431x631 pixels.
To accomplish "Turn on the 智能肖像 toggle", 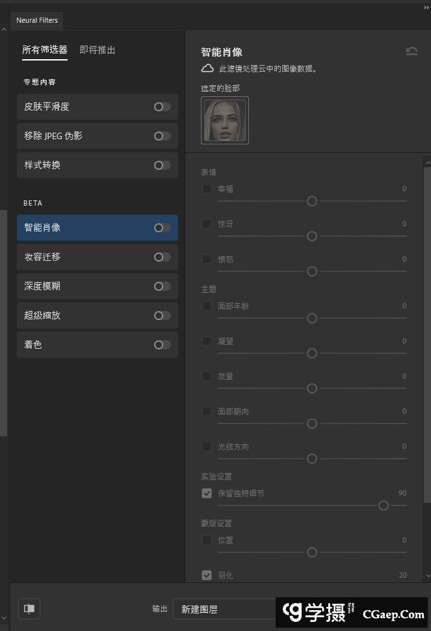I will [162, 228].
